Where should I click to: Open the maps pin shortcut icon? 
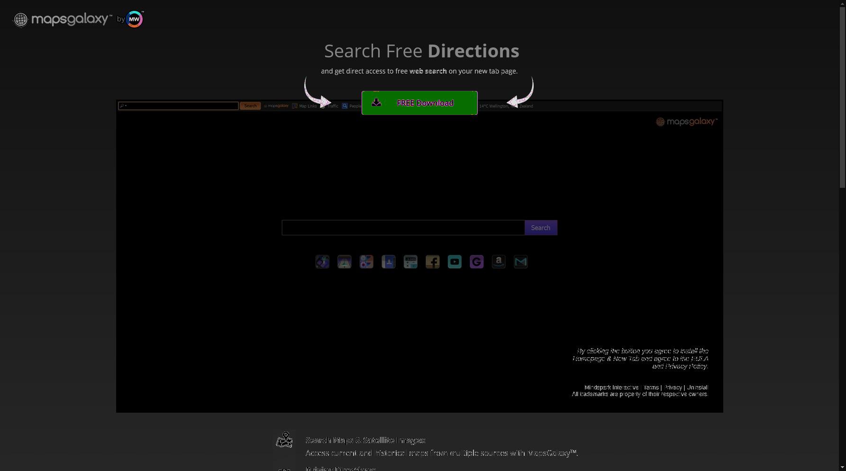click(322, 262)
